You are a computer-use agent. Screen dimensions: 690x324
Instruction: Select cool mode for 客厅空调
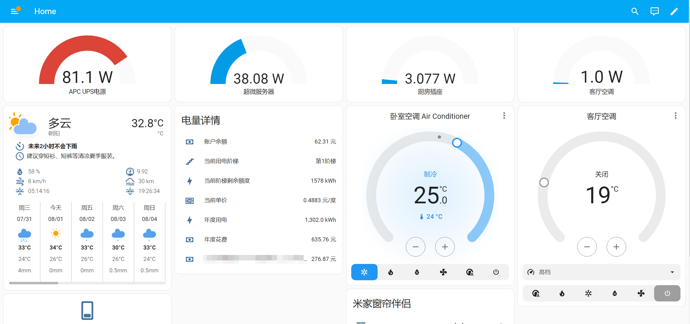[x=588, y=293]
